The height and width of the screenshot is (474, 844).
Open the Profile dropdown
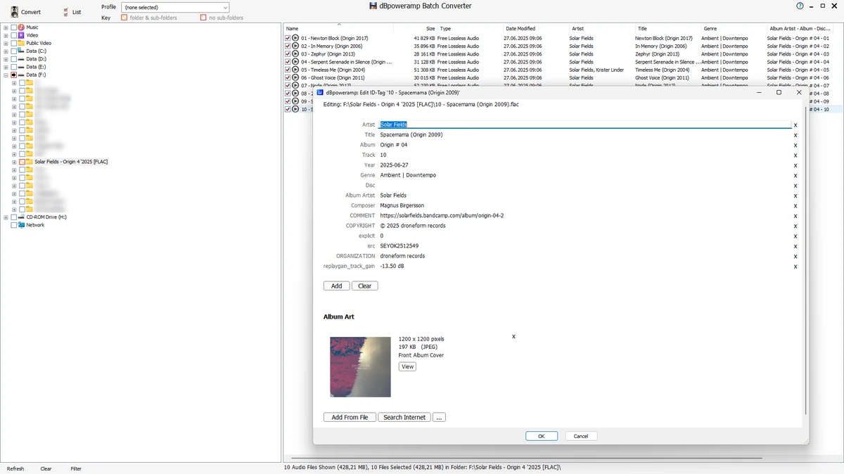(175, 7)
